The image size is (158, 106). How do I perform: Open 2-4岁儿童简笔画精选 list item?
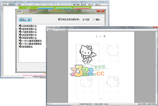[30, 41]
